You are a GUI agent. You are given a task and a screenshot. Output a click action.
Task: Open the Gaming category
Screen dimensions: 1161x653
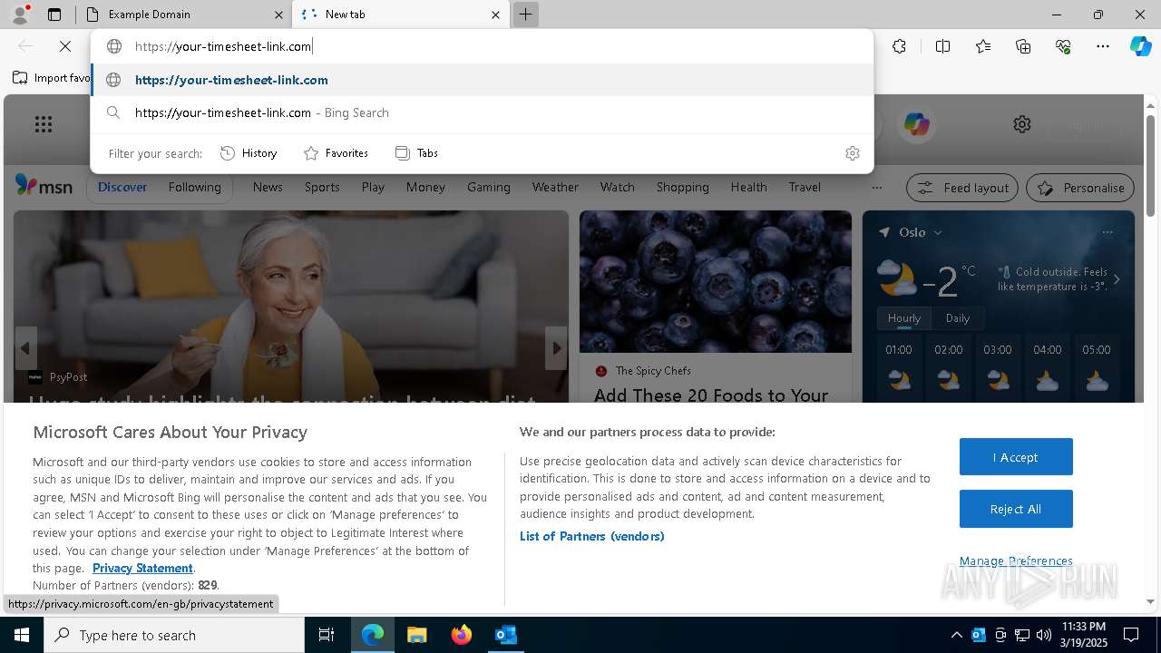489,187
